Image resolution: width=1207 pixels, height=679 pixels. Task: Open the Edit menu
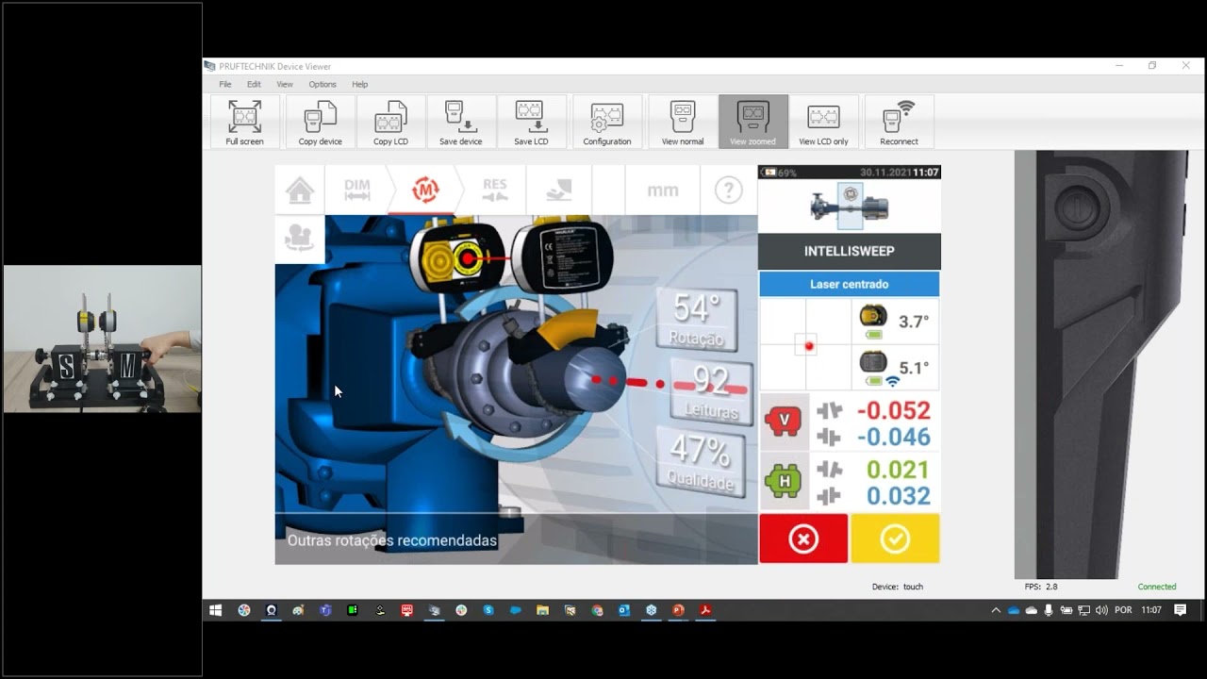click(x=254, y=84)
